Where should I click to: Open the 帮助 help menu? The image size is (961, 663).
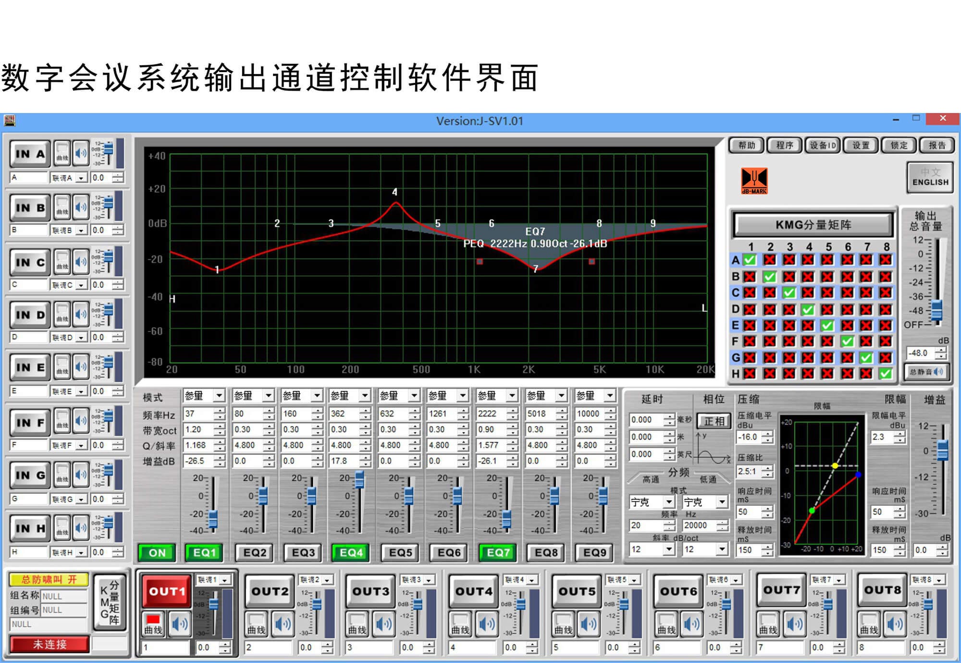[x=746, y=145]
